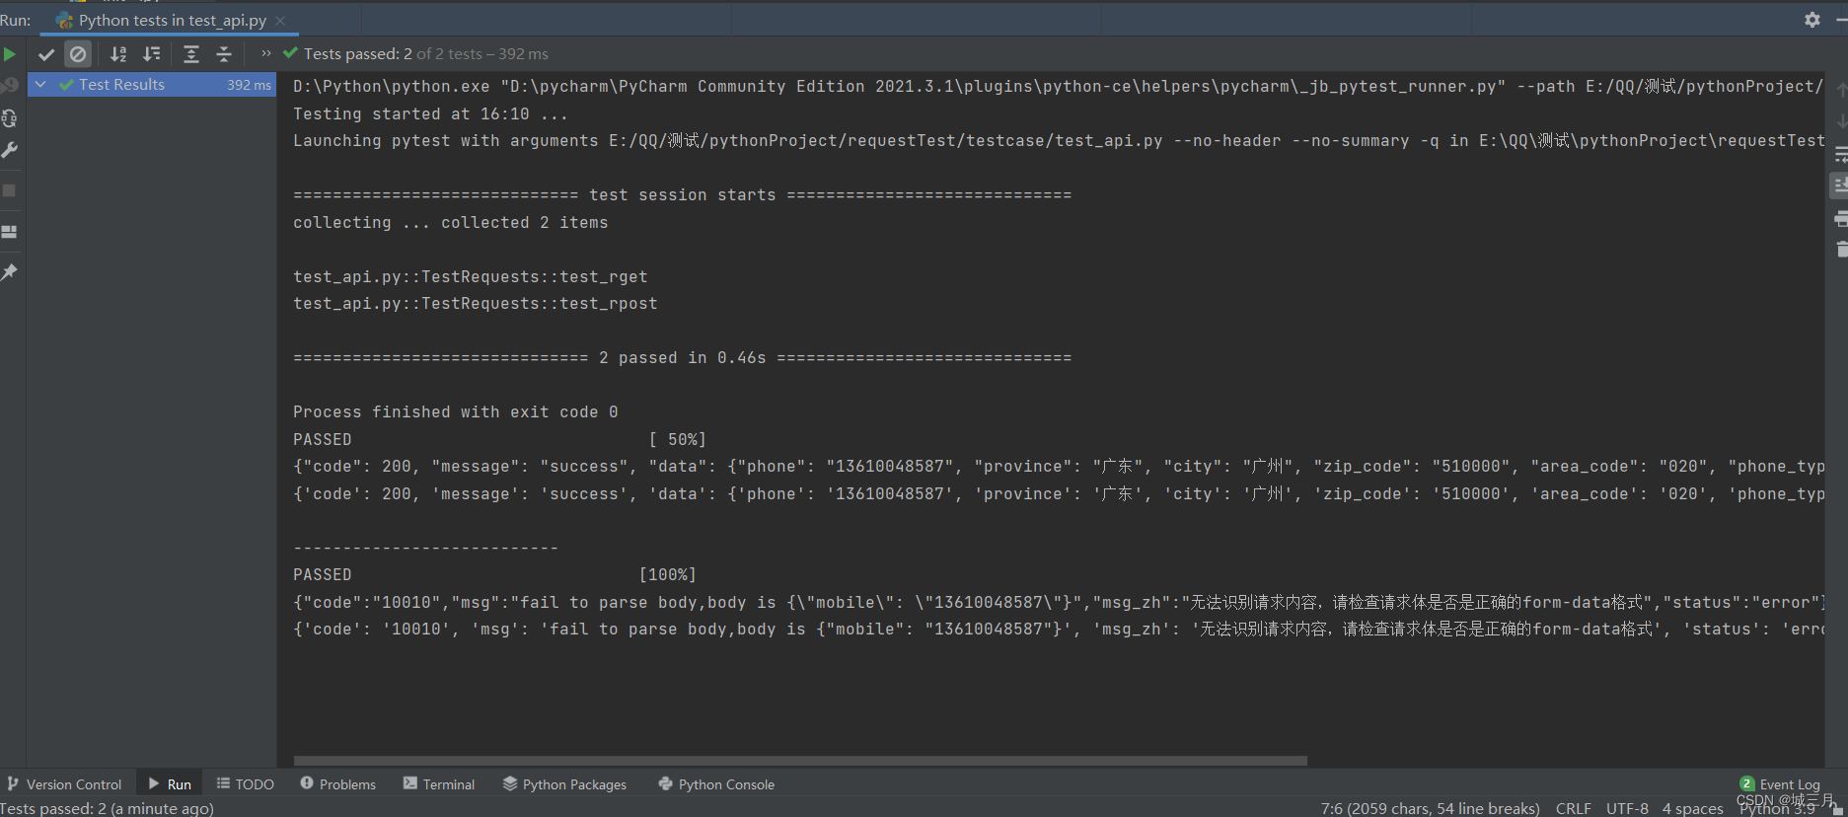The image size is (1848, 817).
Task: Change file encoding UTF-8 in status bar
Action: coord(1627,808)
